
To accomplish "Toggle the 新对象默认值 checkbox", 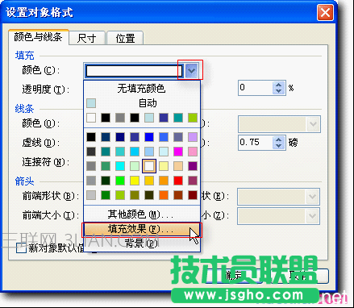I will pos(21,248).
